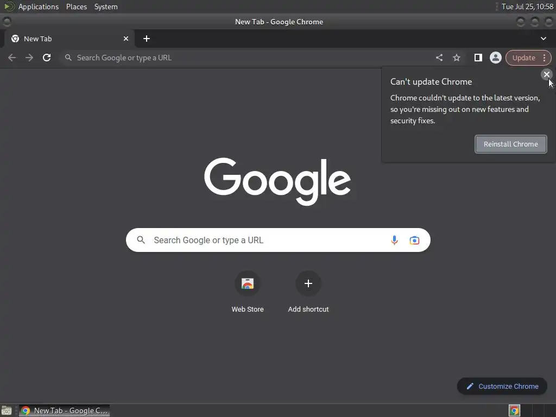The image size is (556, 417).
Task: Open the Applications menu
Action: tap(39, 7)
